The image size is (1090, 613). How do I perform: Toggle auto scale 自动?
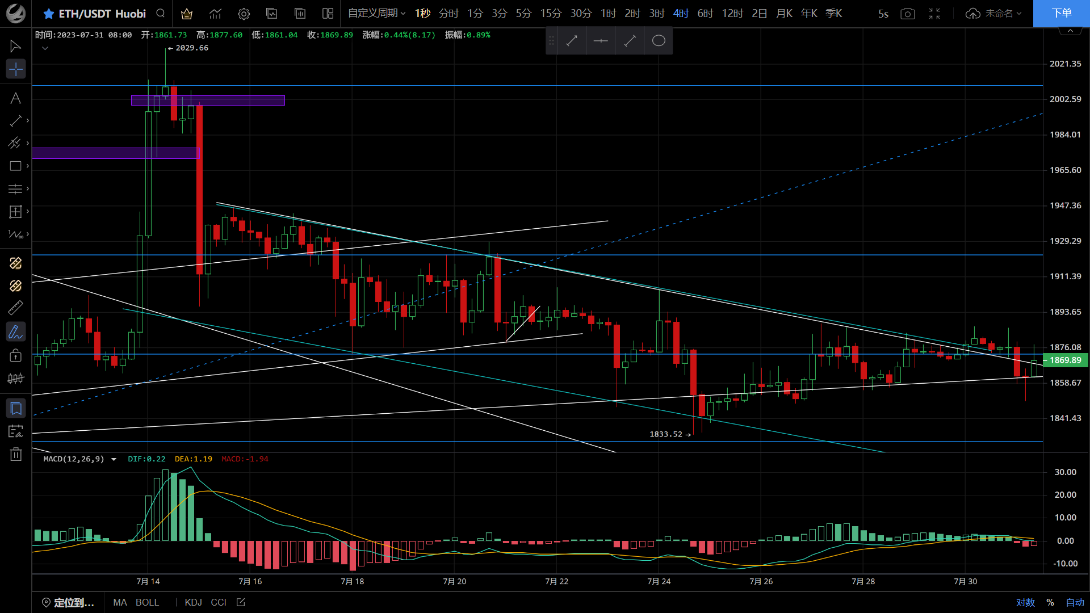pos(1075,602)
